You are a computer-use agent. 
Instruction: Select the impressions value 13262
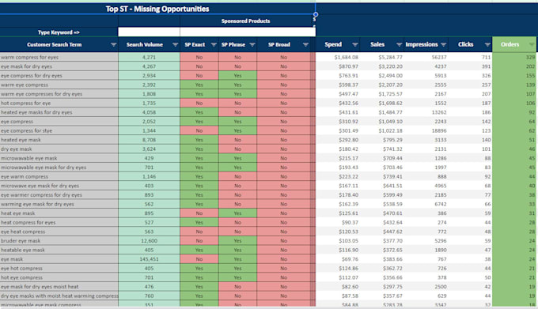[439, 112]
